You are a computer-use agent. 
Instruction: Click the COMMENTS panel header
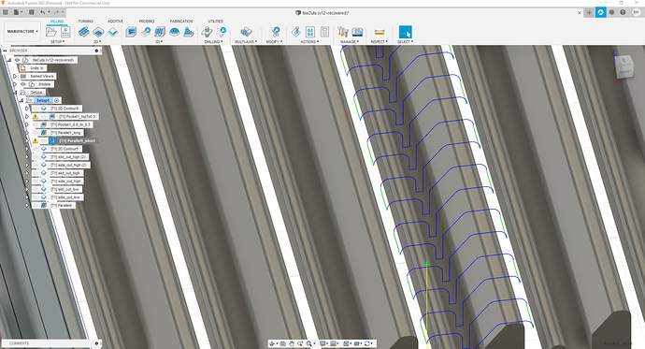[51, 343]
